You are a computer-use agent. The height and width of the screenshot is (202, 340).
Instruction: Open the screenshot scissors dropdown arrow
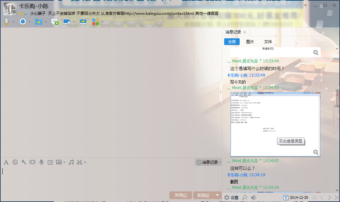[85, 162]
